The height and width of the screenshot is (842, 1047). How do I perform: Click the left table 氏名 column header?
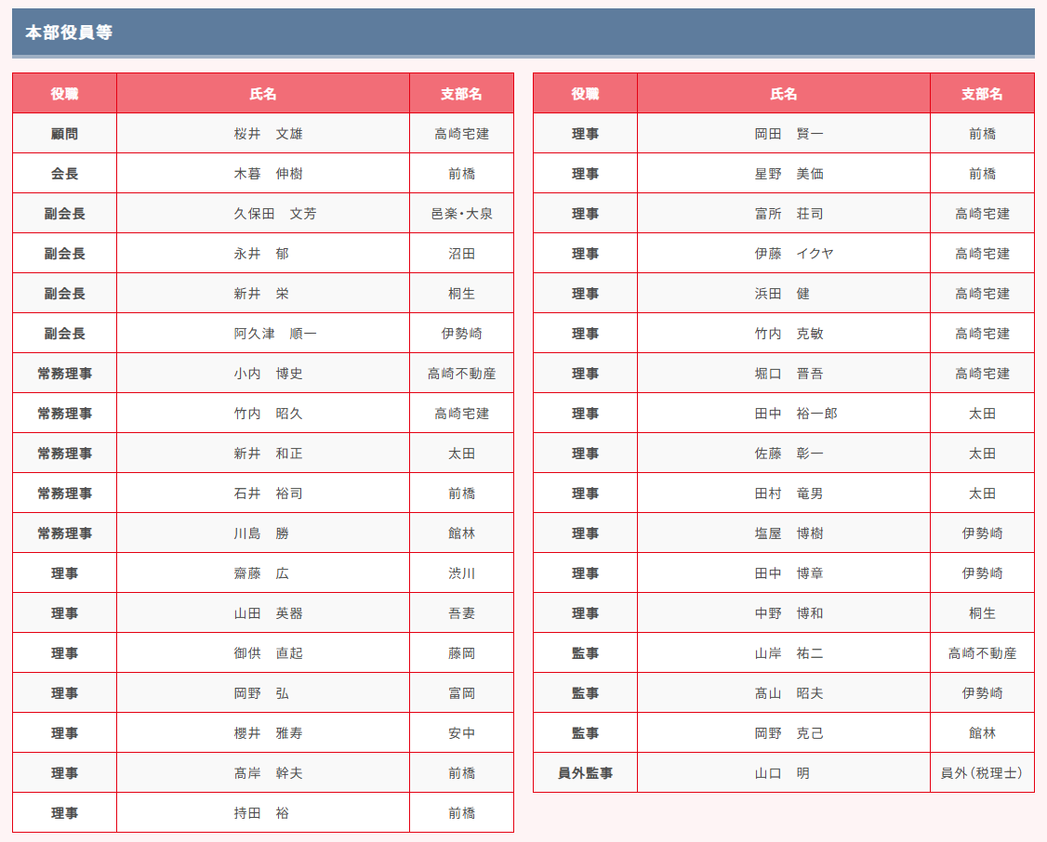pos(262,94)
